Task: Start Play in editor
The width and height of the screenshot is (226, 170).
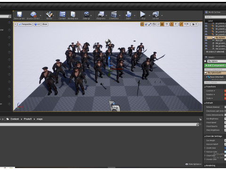Action: click(143, 16)
